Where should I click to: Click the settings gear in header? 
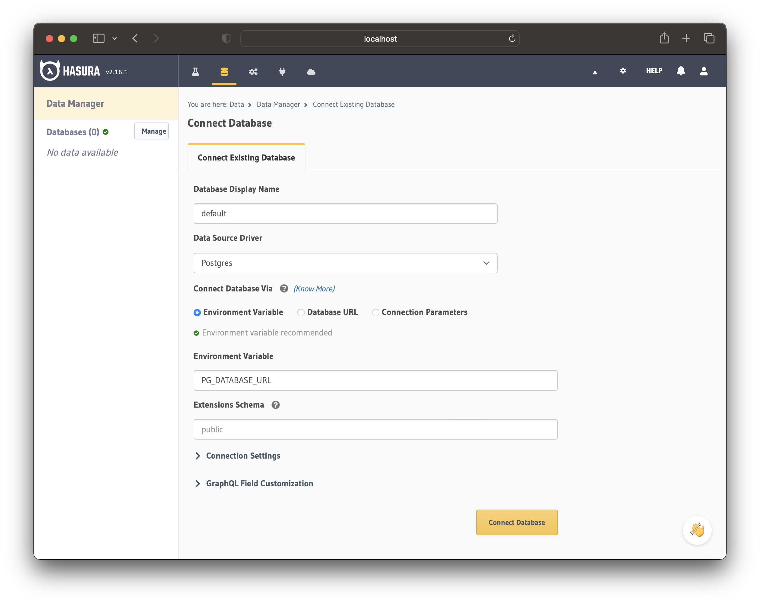(x=623, y=71)
